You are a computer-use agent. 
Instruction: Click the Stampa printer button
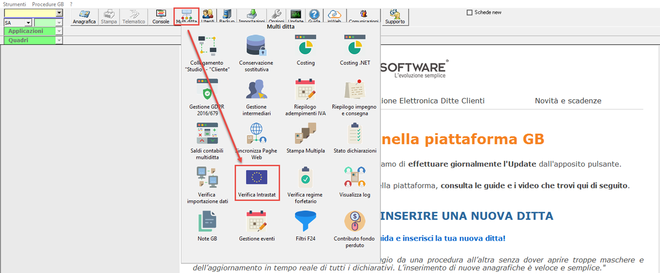pyautogui.click(x=109, y=17)
